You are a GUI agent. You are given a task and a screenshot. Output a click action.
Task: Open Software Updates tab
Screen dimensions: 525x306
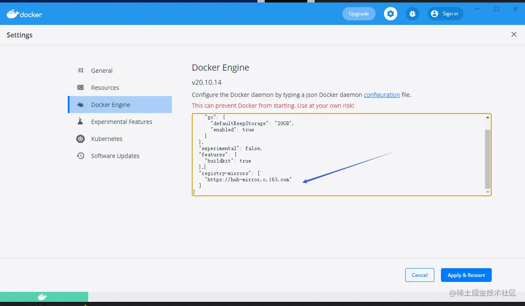point(120,156)
